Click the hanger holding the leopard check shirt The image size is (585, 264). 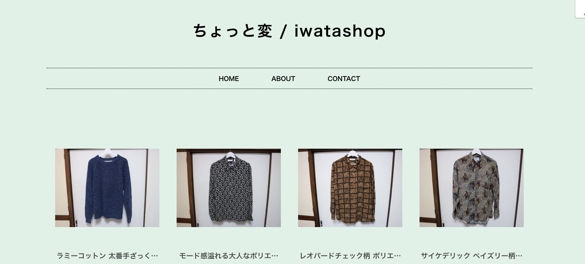pyautogui.click(x=352, y=153)
